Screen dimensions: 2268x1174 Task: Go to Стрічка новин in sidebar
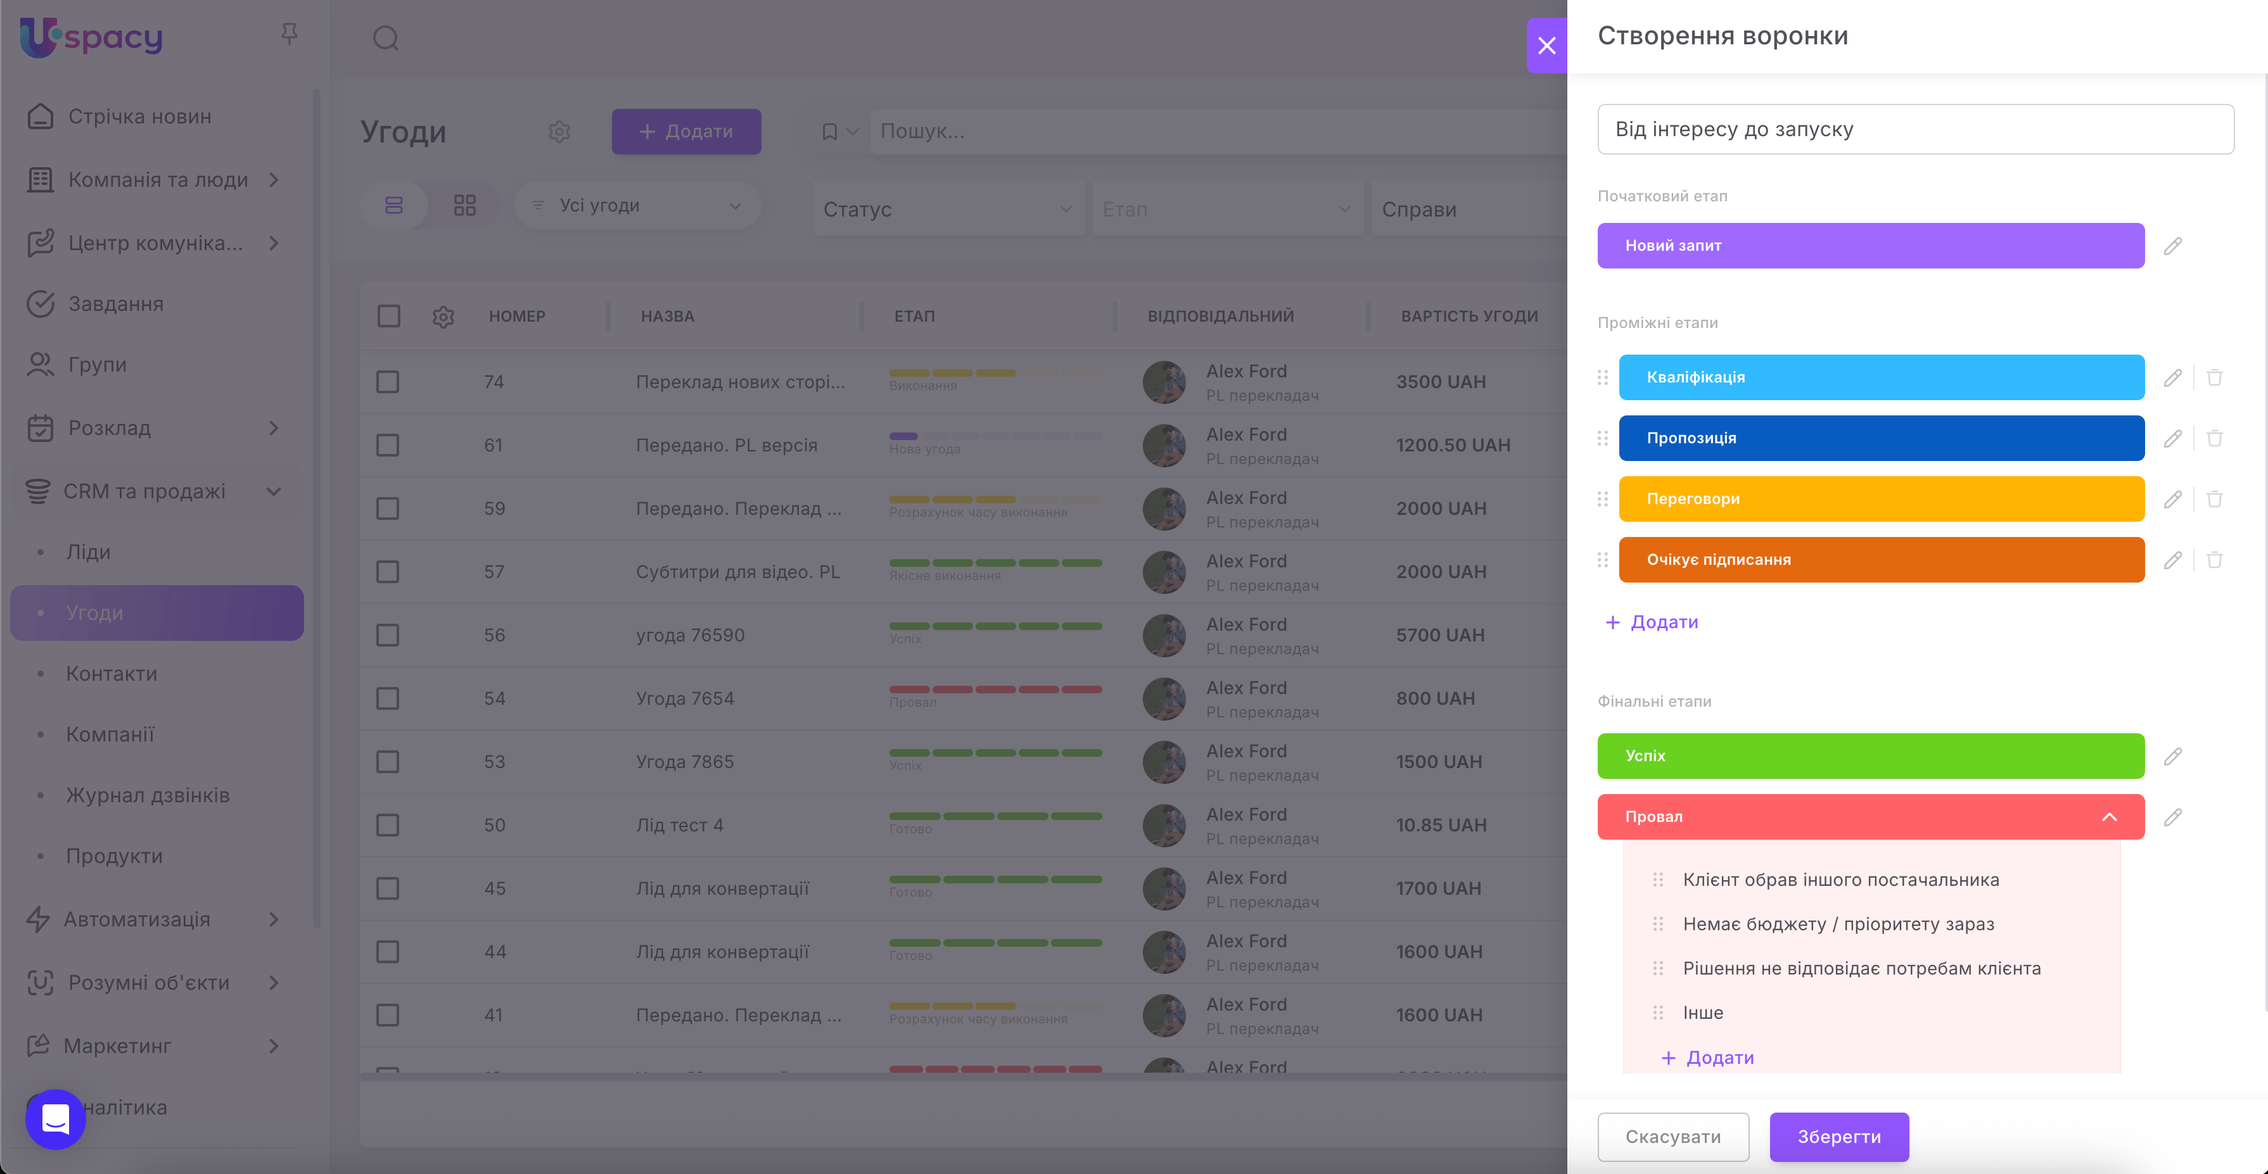[x=139, y=117]
